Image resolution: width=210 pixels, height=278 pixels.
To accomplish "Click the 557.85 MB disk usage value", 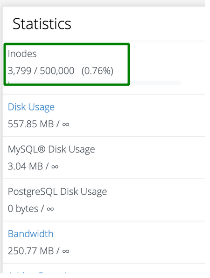I will pyautogui.click(x=31, y=124).
